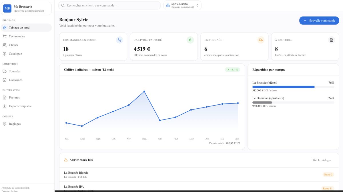The width and height of the screenshot is (343, 192).
Task: Click the search magnifier icon
Action: pos(63,5)
